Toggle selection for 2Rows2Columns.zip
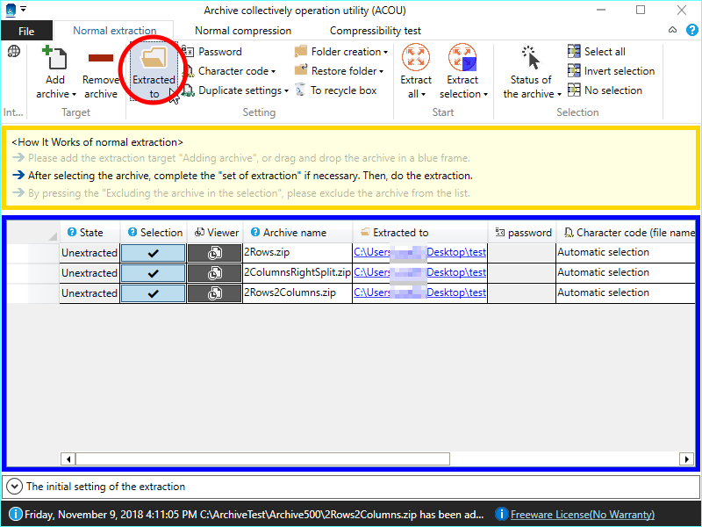This screenshot has height=527, width=702. pyautogui.click(x=153, y=293)
